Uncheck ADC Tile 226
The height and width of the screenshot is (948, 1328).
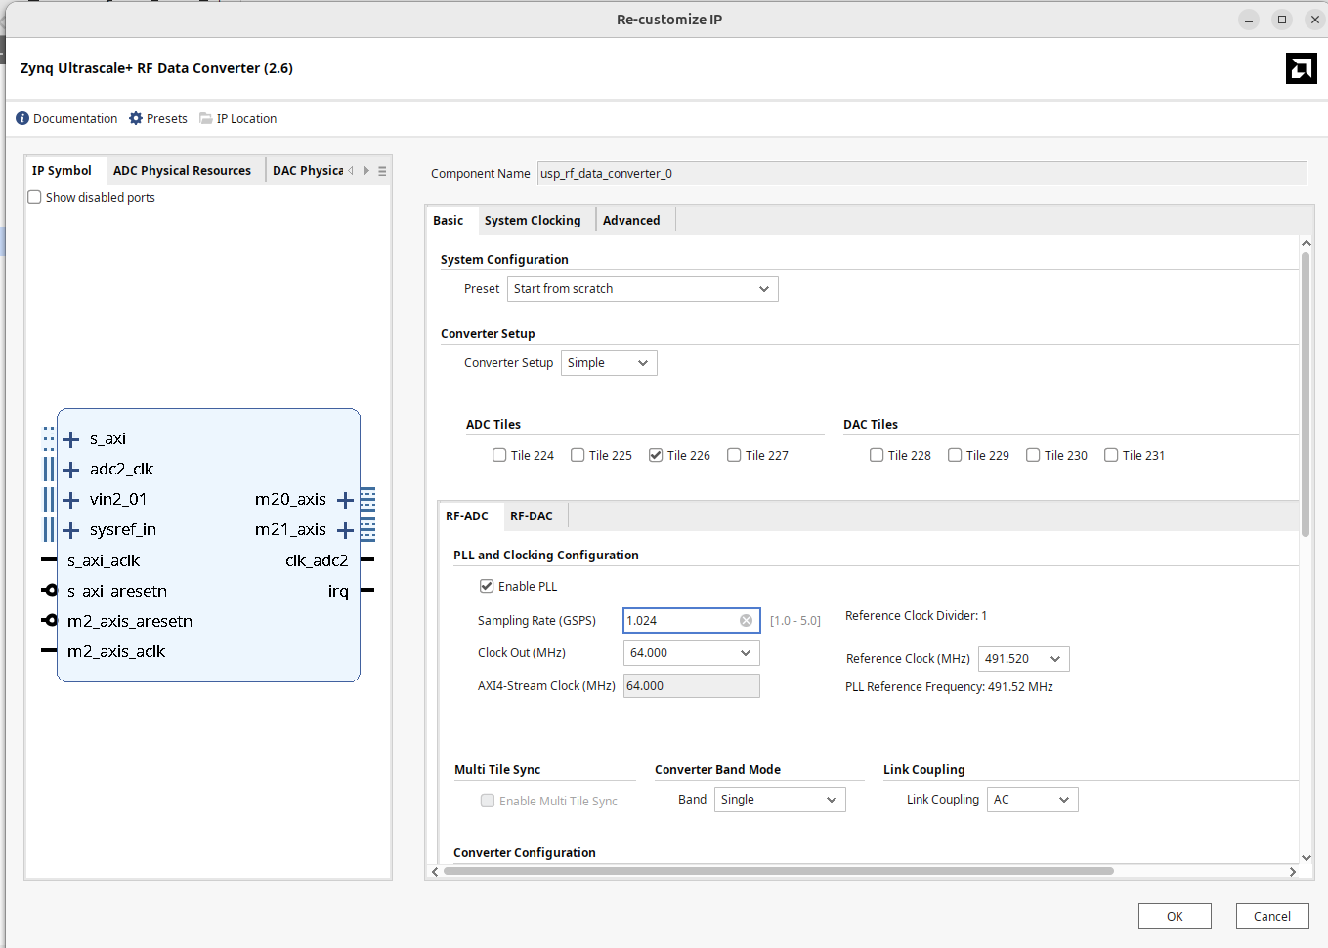pyautogui.click(x=655, y=455)
